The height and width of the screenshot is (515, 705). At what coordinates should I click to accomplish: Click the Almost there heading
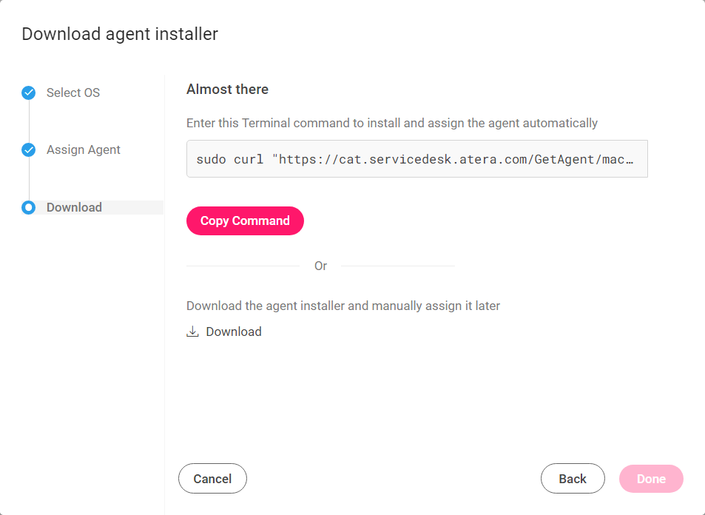click(x=228, y=89)
